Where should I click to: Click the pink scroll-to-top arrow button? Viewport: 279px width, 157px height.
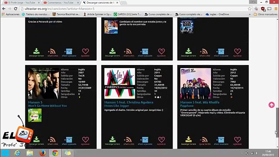(x=272, y=105)
